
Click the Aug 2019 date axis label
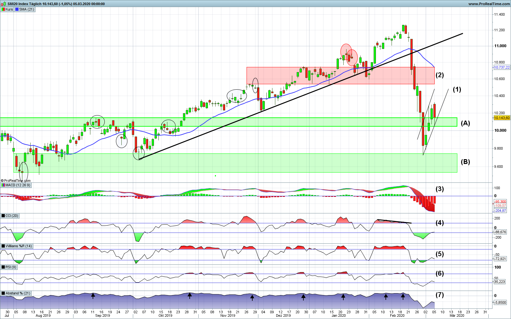(x=43, y=315)
